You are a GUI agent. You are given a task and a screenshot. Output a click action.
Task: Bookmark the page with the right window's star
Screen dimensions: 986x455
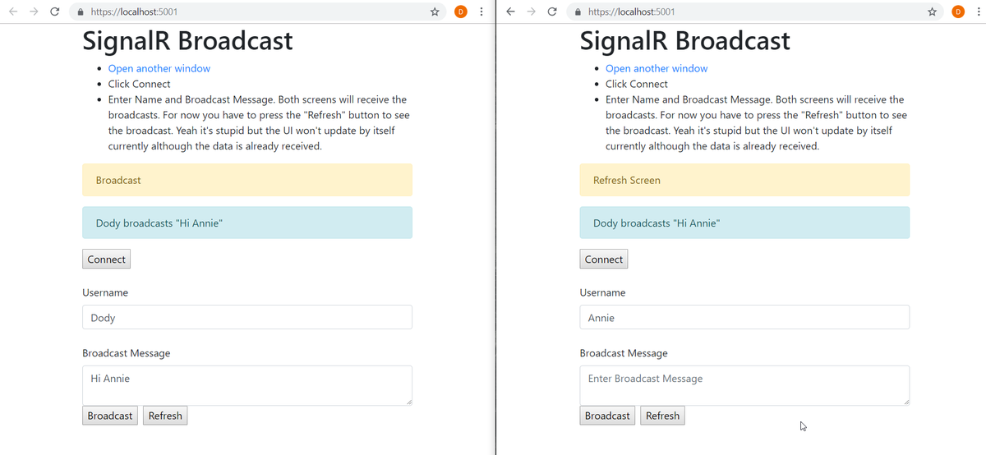point(932,12)
